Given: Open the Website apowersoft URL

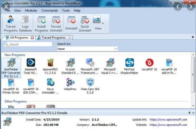Looking at the screenshot, I should click(x=168, y=125).
